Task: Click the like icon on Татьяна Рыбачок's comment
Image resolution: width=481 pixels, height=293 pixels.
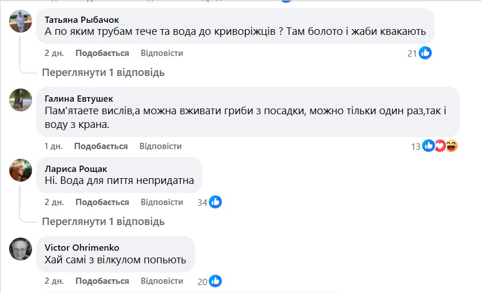Action: (425, 53)
